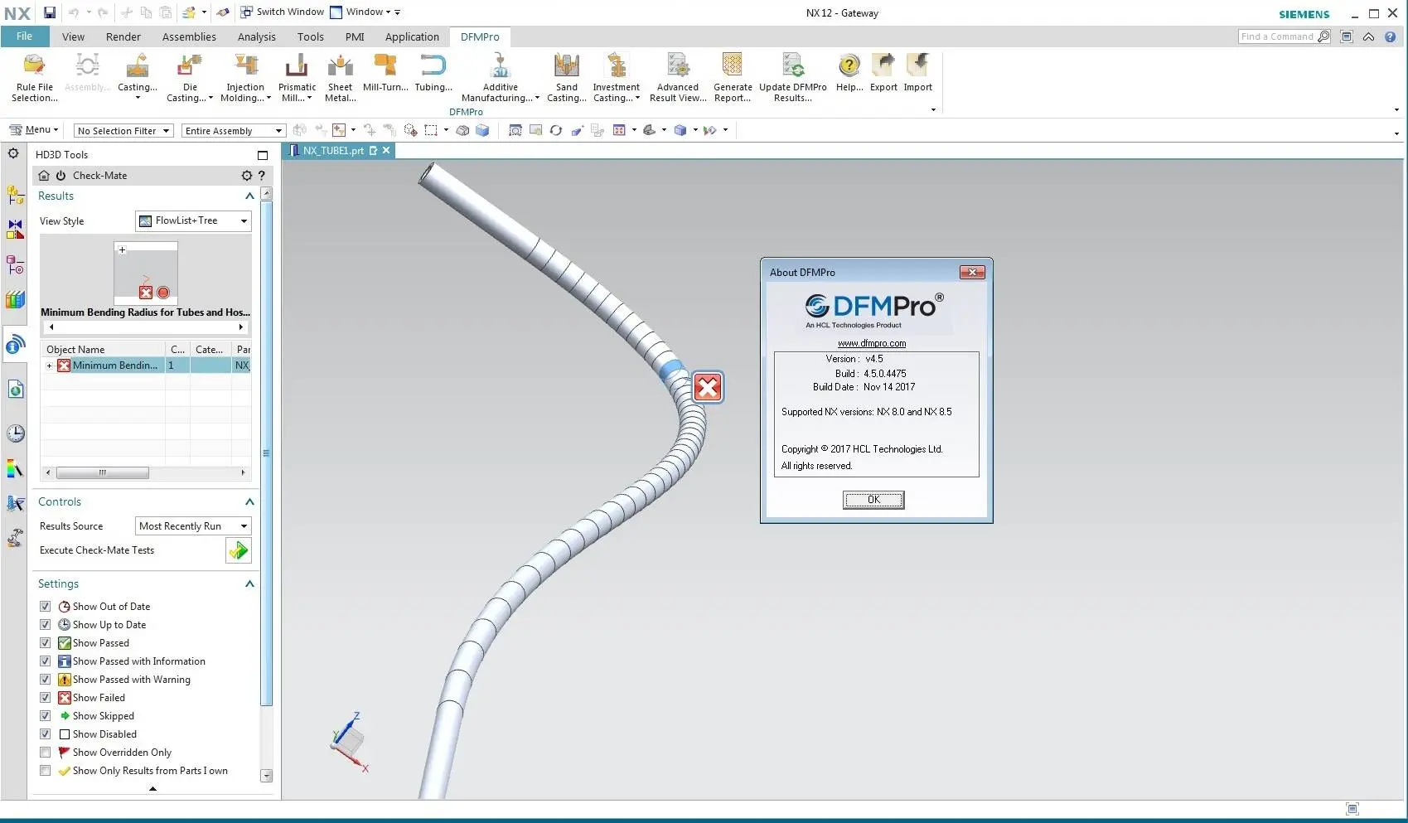Open Advanced Result View

[678, 77]
